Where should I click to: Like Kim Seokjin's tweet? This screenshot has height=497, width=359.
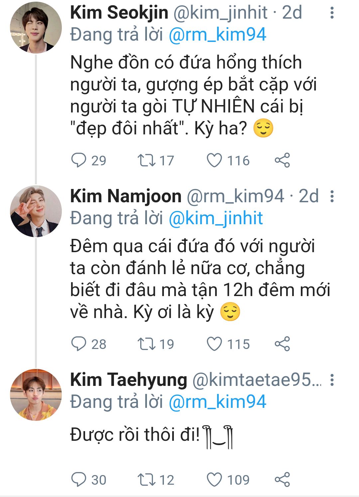[214, 160]
